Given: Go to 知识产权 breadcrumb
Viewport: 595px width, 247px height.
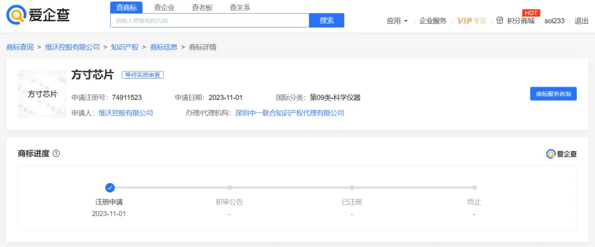Looking at the screenshot, I should click(x=125, y=47).
